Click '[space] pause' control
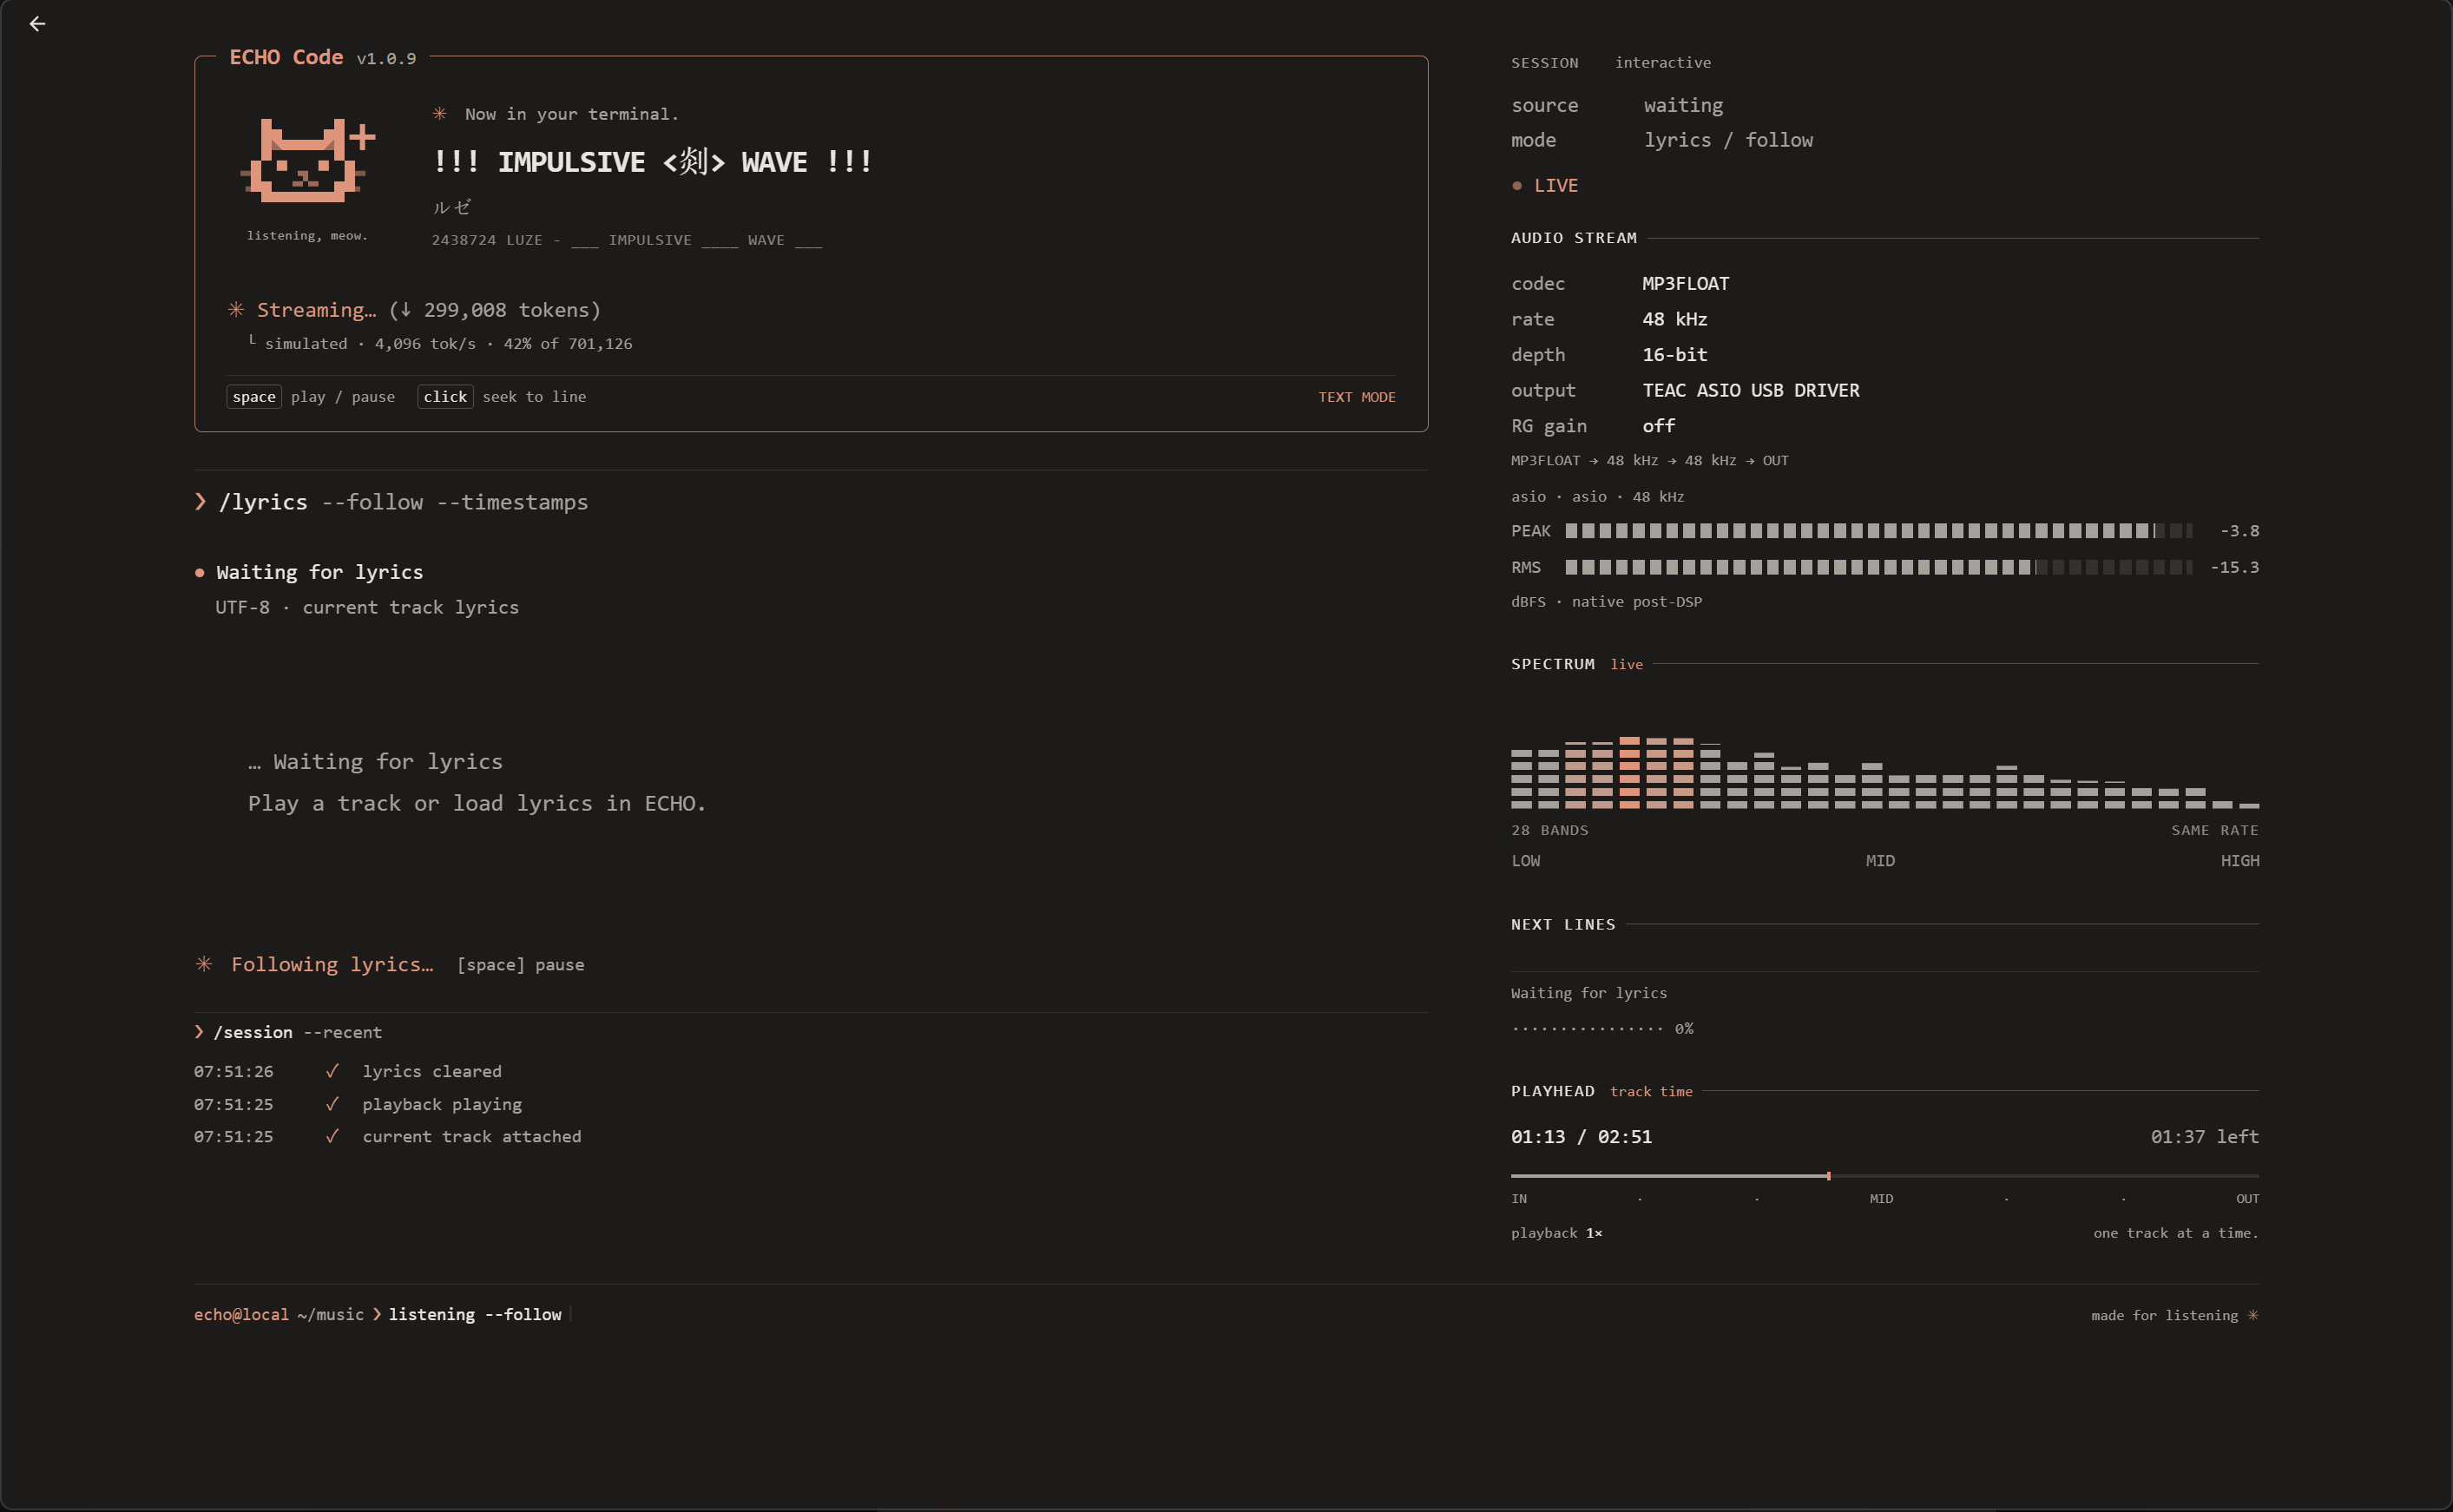The width and height of the screenshot is (2453, 1512). pos(520,965)
